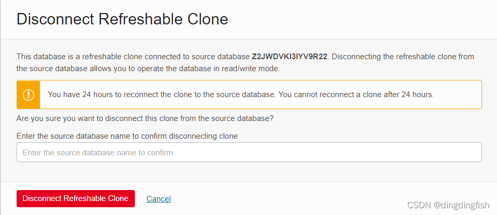The height and width of the screenshot is (215, 497).
Task: Confirm with the red Disconnect Refreshable Clone button
Action: 75,198
